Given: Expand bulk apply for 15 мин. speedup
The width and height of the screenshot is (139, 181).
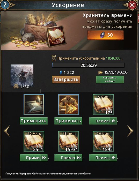Looking at the screenshot, I should tap(79, 158).
